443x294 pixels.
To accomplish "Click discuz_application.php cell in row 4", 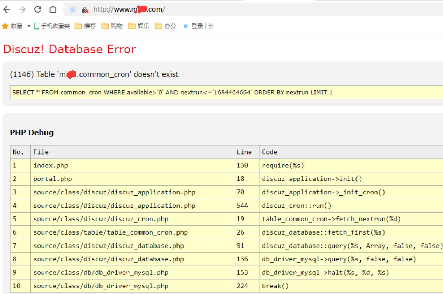I will 132,206.
